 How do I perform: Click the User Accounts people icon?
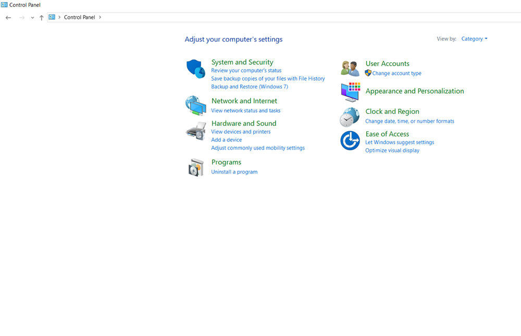tap(350, 68)
